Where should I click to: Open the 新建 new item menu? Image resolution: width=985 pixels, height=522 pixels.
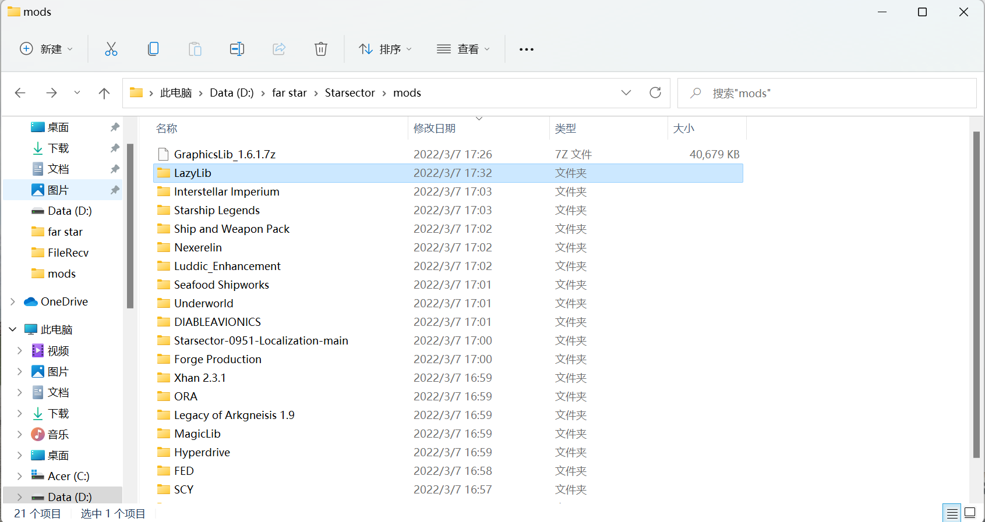(47, 49)
